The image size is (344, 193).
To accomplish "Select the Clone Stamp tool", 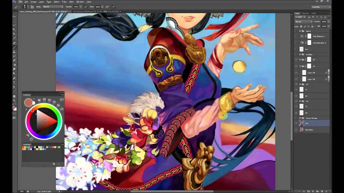I will coord(14,52).
